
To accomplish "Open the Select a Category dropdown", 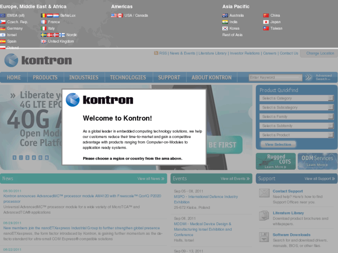I will (297, 98).
